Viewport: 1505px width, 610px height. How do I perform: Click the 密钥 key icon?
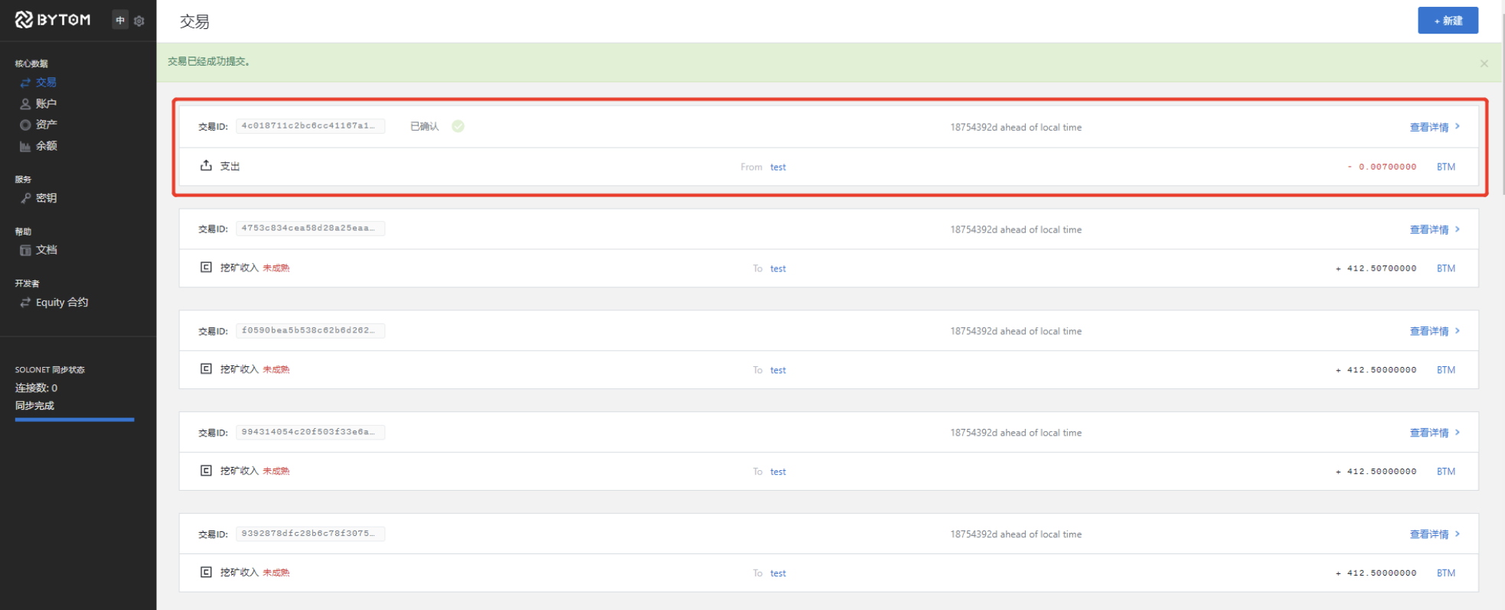tap(25, 198)
